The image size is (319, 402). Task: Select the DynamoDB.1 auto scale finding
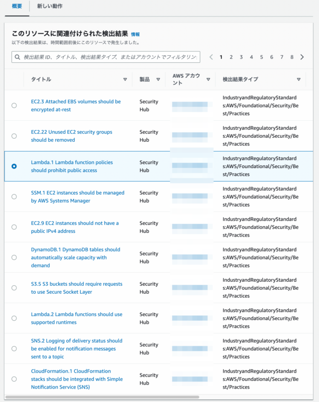coord(14,257)
